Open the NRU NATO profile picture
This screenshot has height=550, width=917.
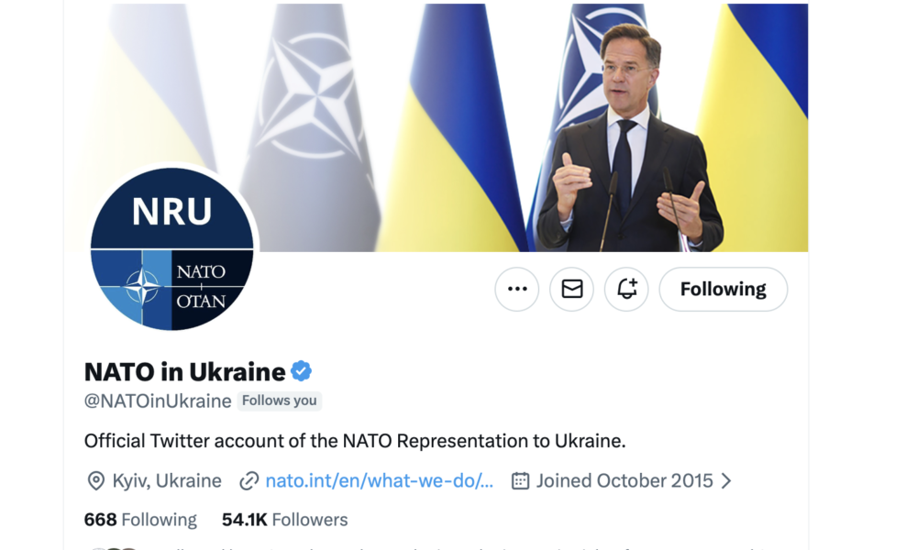coord(171,250)
